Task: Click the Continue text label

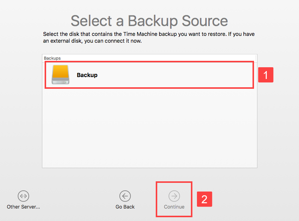Action: click(174, 207)
